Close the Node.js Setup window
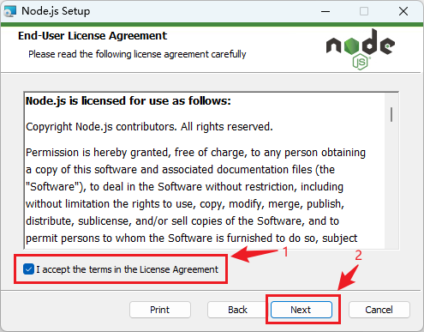 (x=403, y=11)
